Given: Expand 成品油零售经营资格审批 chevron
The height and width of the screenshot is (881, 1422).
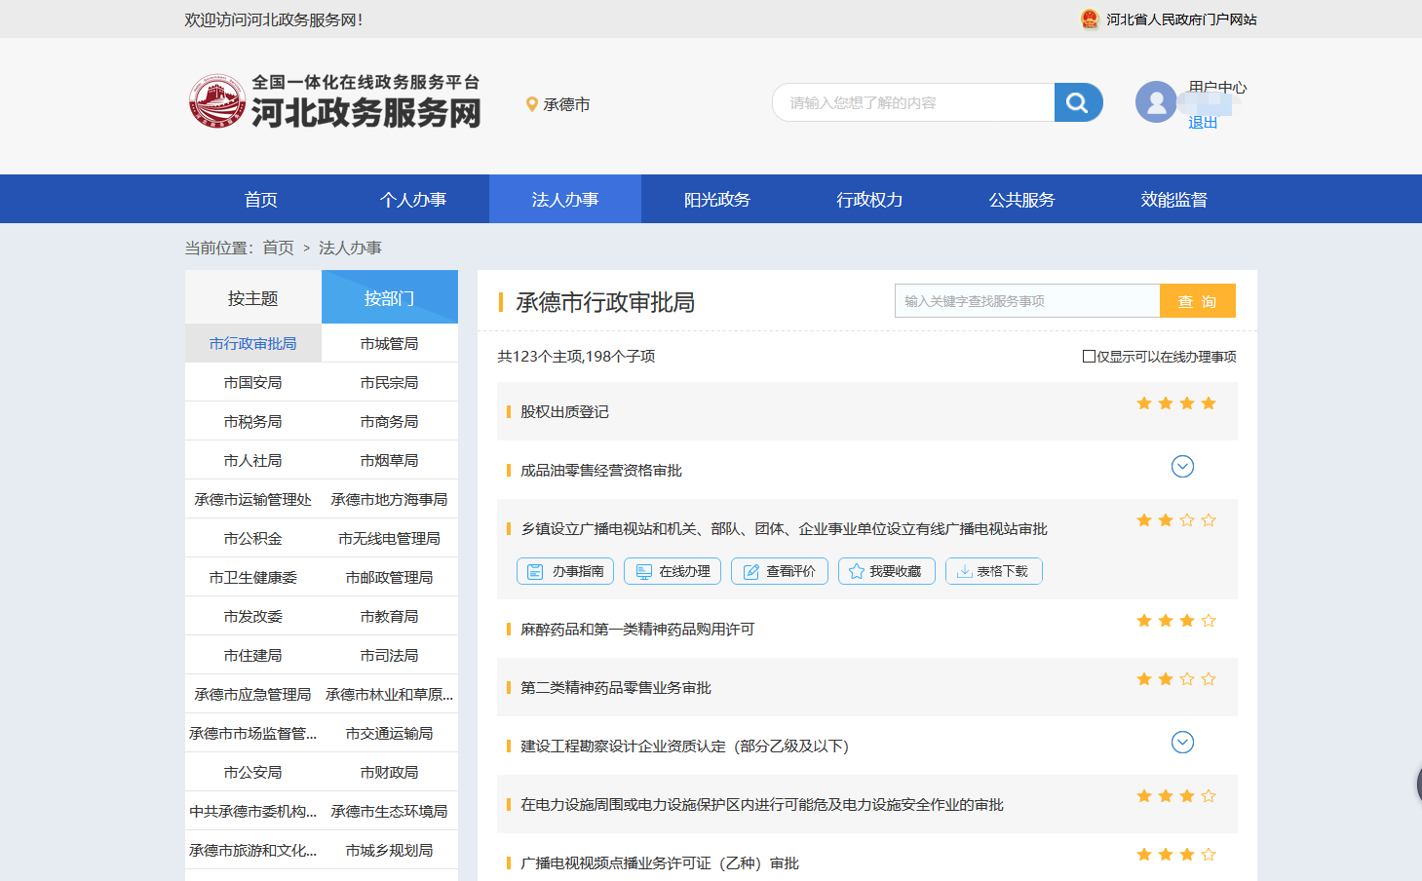Looking at the screenshot, I should pyautogui.click(x=1182, y=467).
